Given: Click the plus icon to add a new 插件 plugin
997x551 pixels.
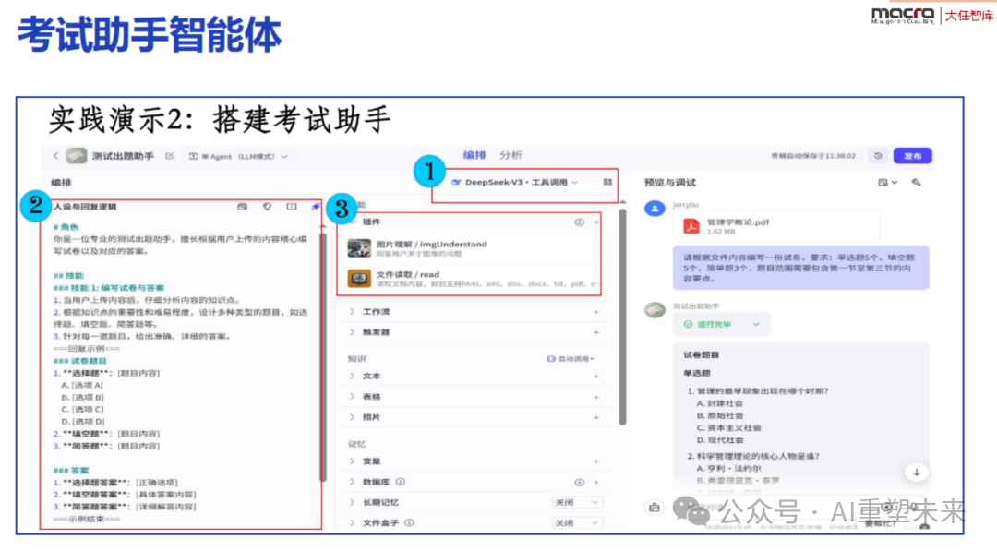Looking at the screenshot, I should (x=595, y=222).
